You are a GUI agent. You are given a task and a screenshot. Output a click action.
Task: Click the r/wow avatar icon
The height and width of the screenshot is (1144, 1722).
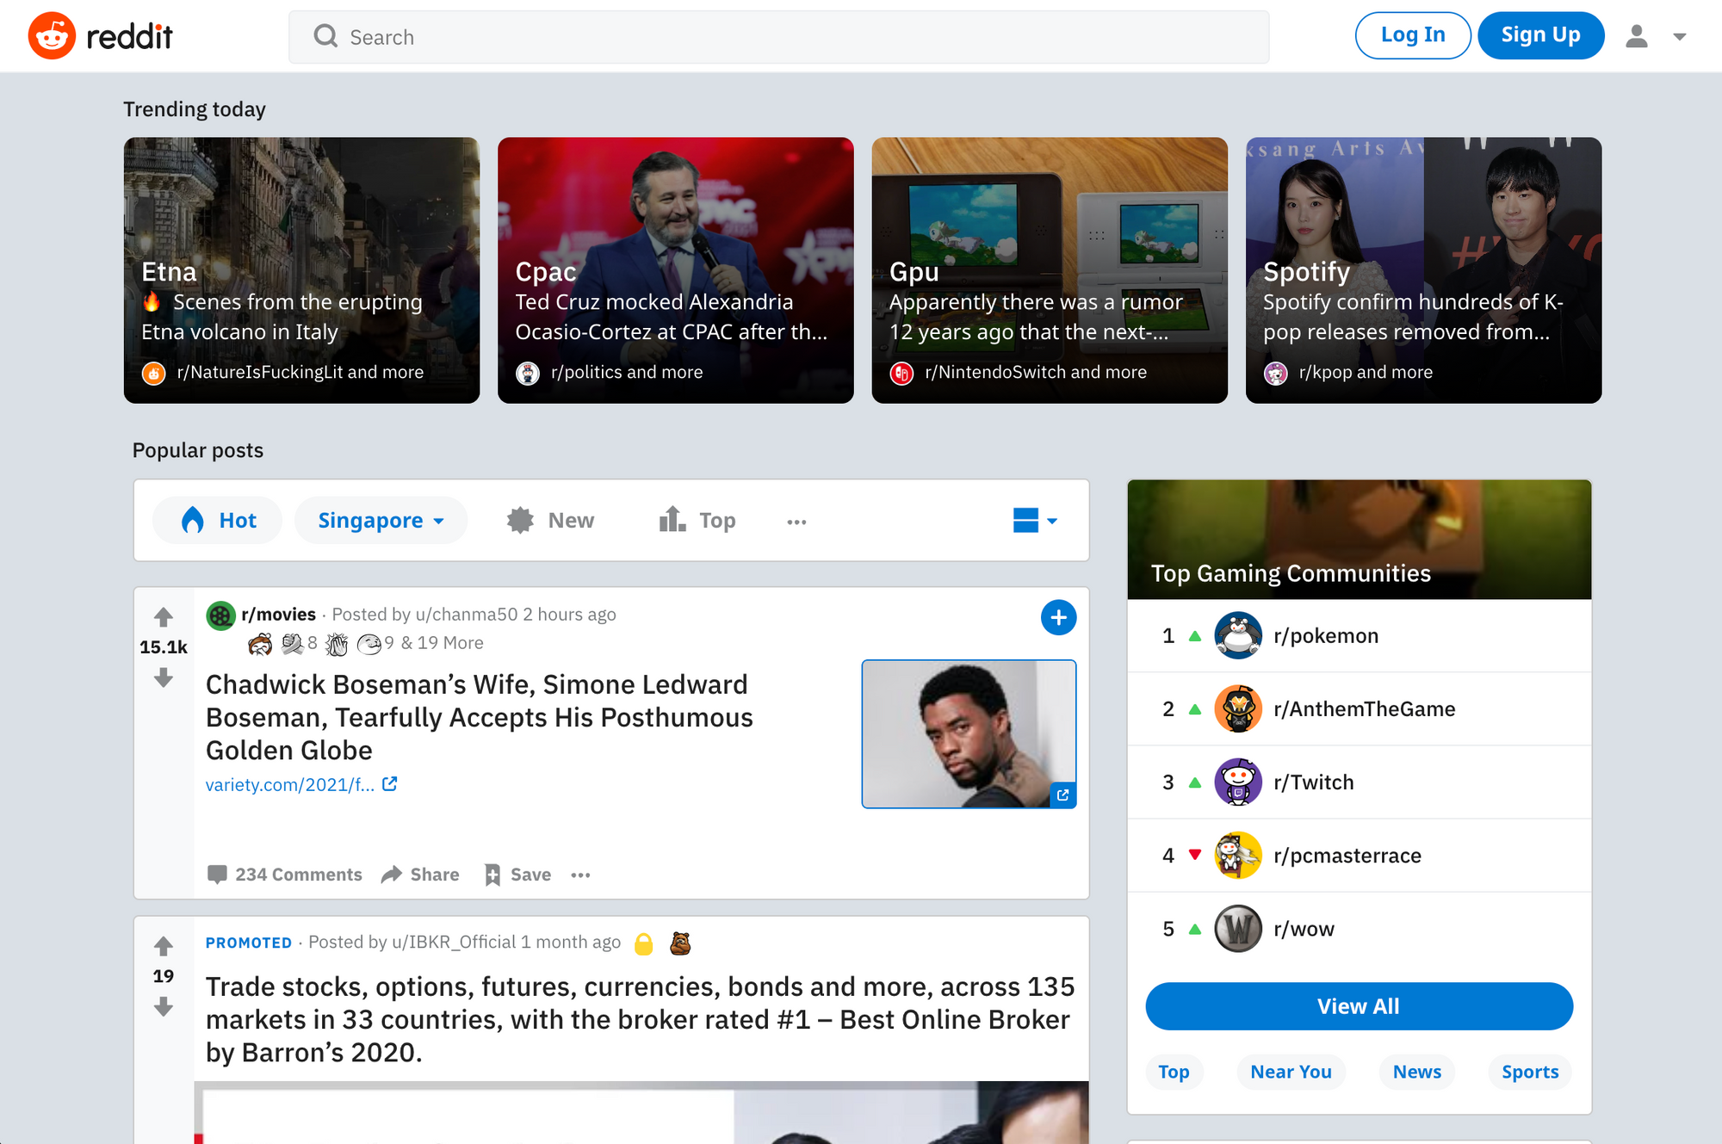click(1238, 929)
